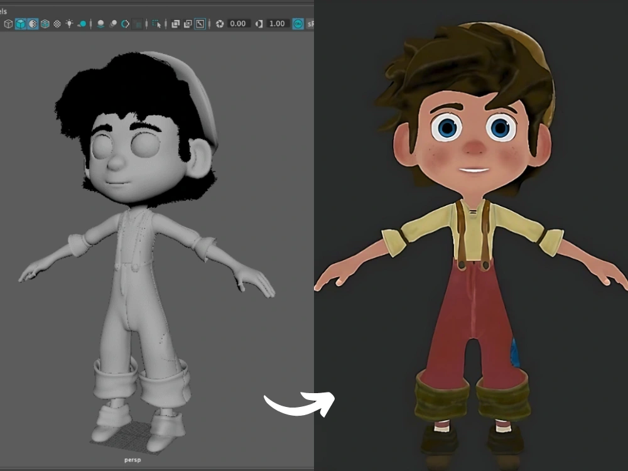Toggle color management ON button
628x471 pixels.
(x=298, y=24)
